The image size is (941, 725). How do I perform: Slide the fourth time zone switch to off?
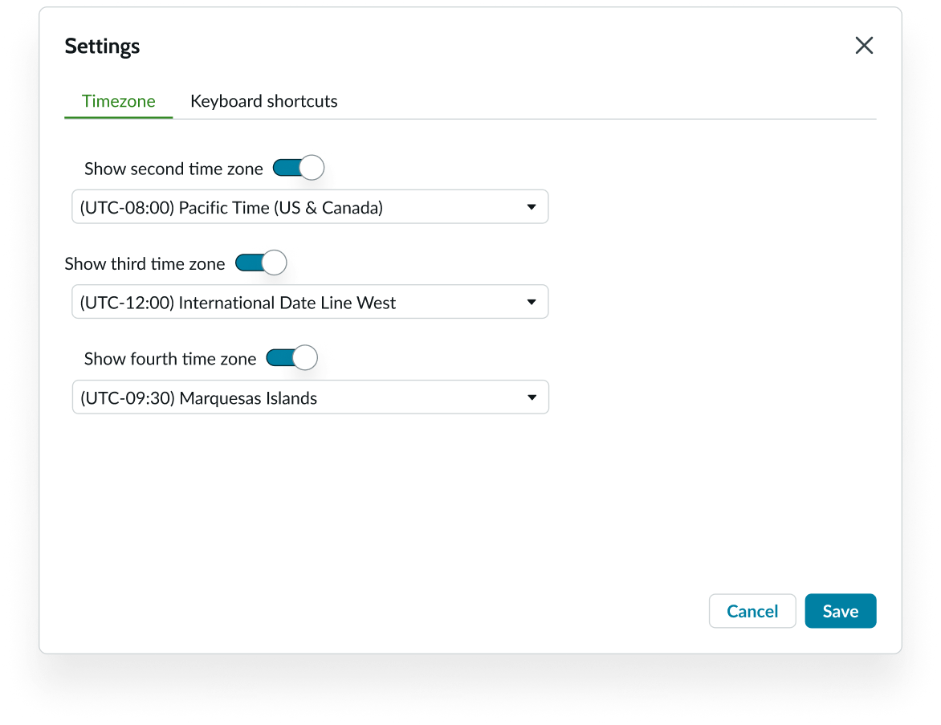[291, 357]
